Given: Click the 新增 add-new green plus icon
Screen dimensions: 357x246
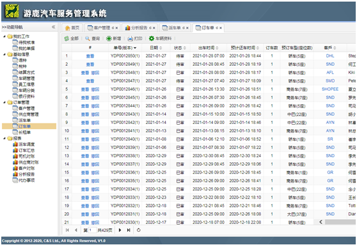Looking at the screenshot, I should 109,38.
